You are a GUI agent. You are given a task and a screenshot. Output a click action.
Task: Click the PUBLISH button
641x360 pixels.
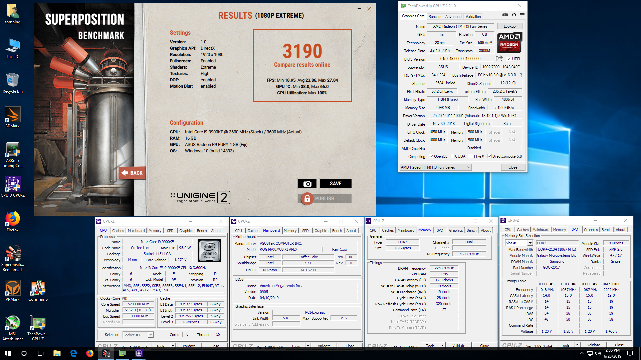tap(325, 199)
